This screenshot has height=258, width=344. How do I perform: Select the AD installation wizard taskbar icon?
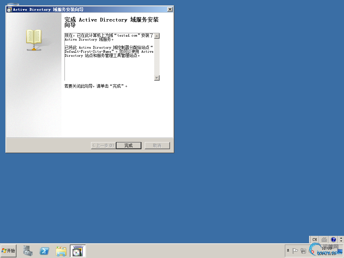(77, 251)
